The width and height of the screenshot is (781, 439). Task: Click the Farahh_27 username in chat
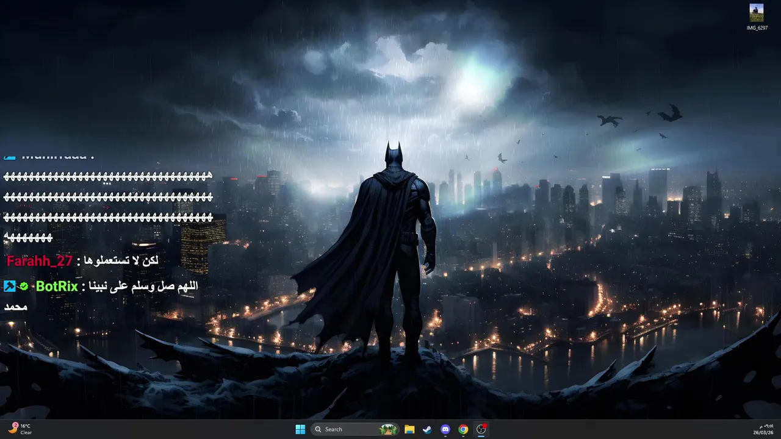coord(40,261)
